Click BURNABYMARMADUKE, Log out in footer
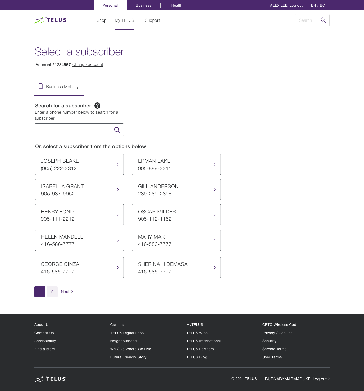The height and width of the screenshot is (391, 364). pos(298,379)
